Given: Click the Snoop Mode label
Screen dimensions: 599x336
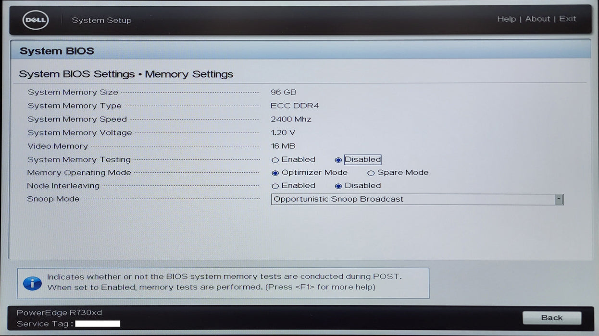Looking at the screenshot, I should click(x=53, y=199).
